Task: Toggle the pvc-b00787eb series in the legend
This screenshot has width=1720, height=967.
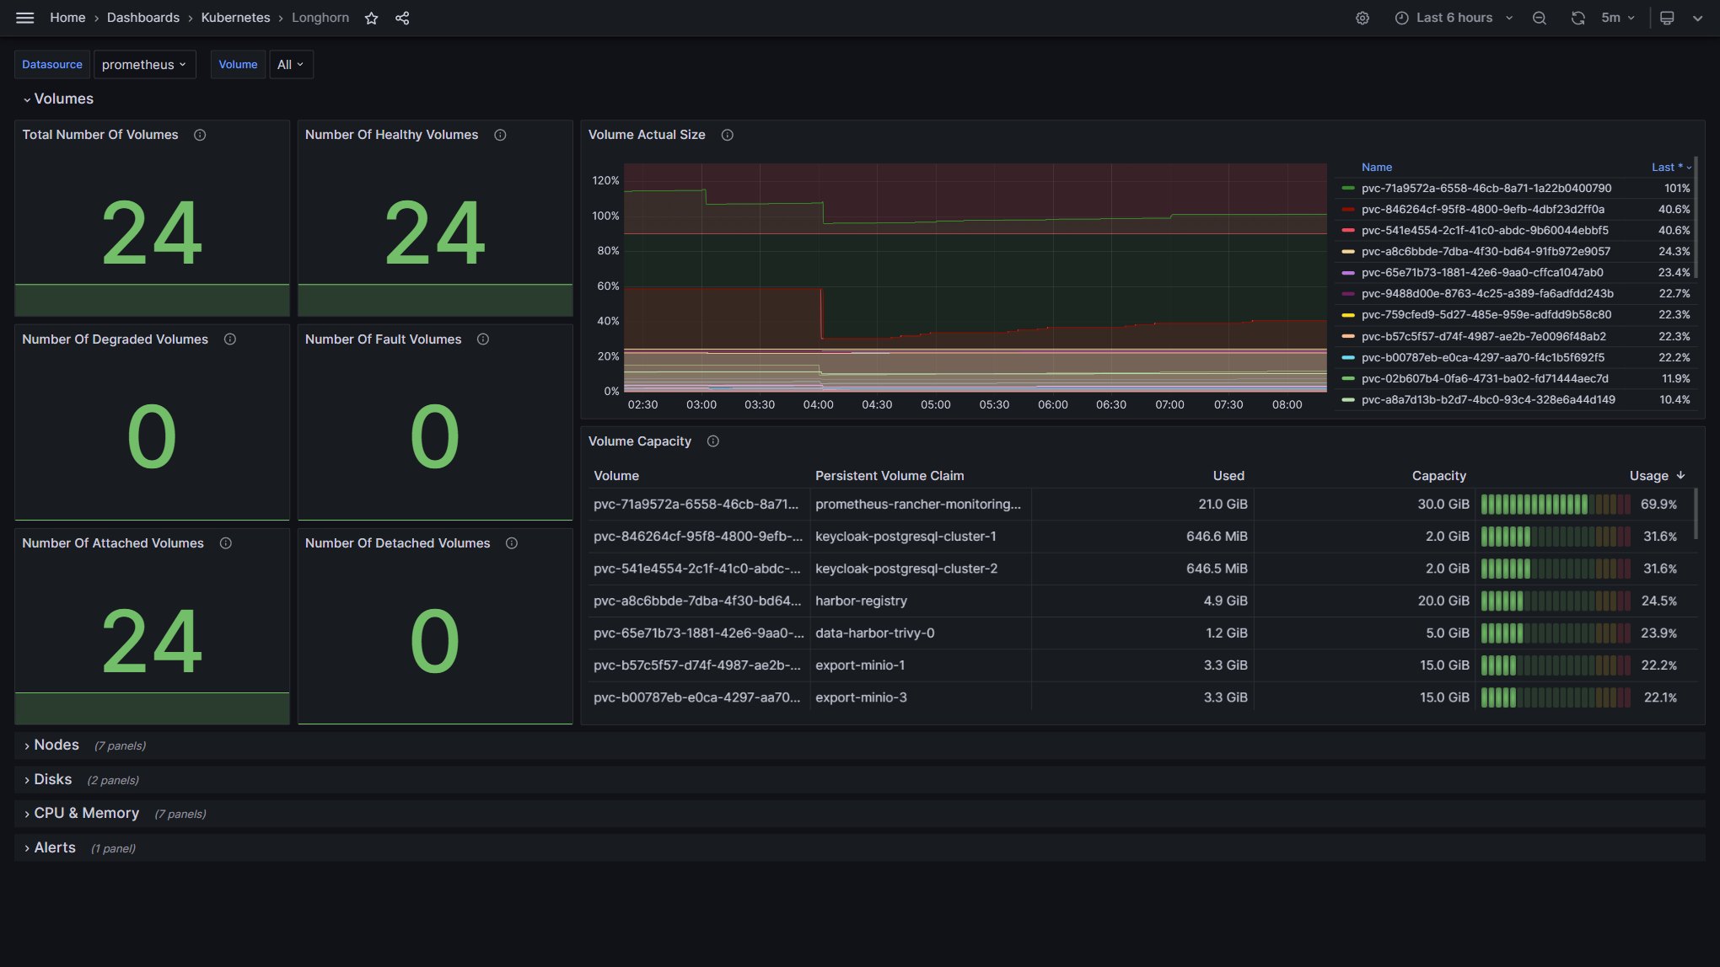Action: (x=1482, y=357)
